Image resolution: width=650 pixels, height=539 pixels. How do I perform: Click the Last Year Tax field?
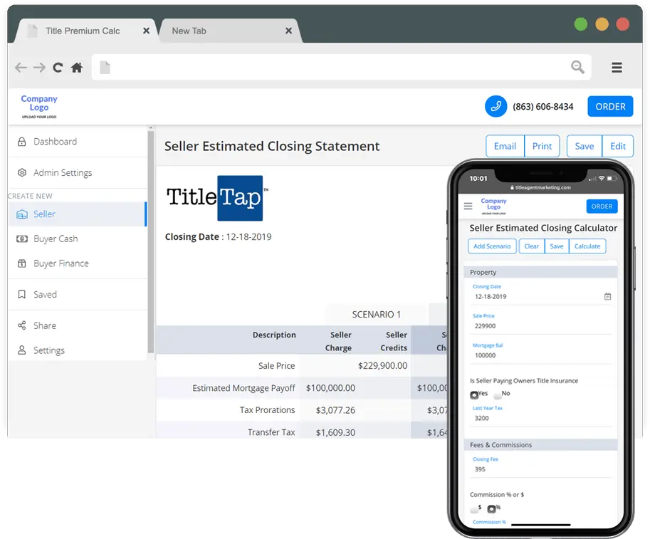542,418
